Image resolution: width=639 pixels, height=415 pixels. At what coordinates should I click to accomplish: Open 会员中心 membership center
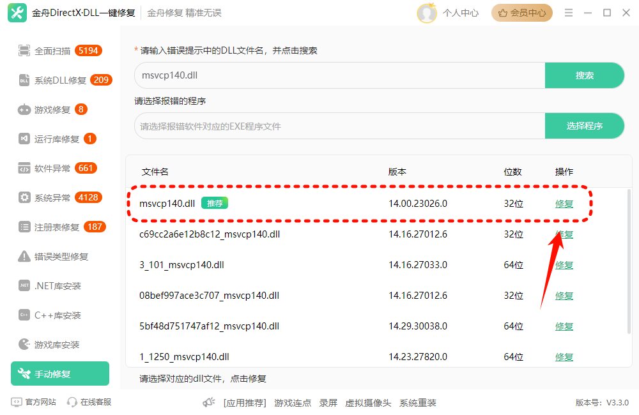(x=521, y=13)
